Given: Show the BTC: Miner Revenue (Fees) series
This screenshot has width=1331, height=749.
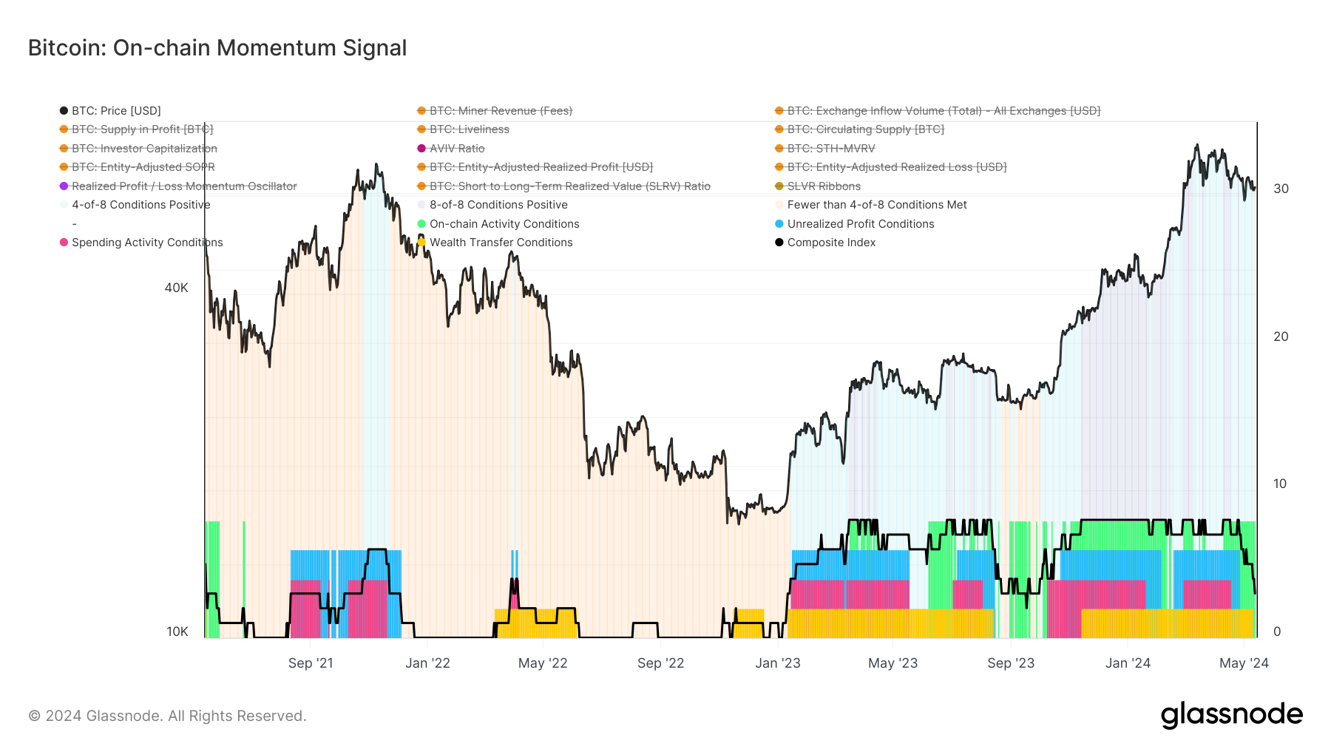Looking at the screenshot, I should (501, 111).
